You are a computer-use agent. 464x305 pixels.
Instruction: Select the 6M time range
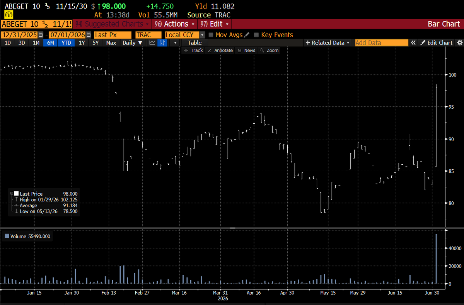pyautogui.click(x=51, y=43)
